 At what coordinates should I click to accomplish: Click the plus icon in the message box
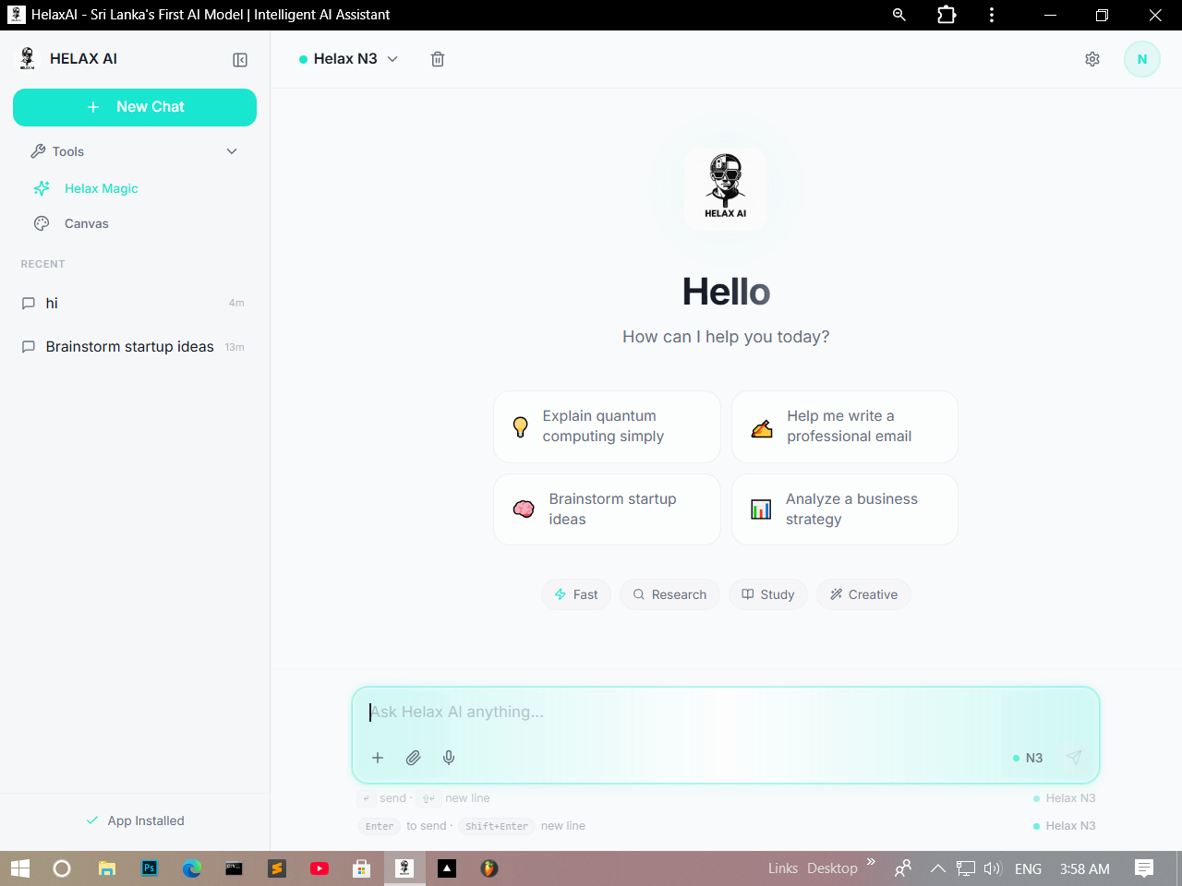coord(378,758)
